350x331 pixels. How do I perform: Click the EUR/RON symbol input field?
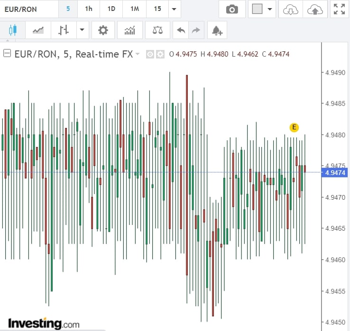point(28,9)
